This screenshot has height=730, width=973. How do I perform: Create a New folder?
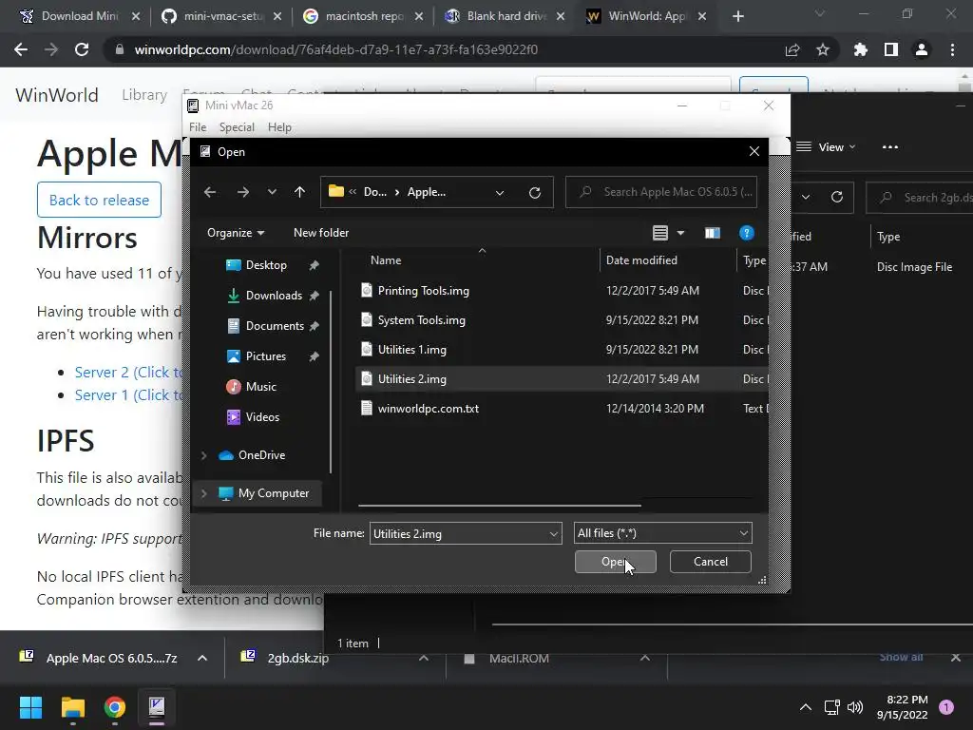point(321,233)
